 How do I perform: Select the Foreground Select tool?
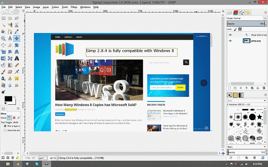(3, 32)
